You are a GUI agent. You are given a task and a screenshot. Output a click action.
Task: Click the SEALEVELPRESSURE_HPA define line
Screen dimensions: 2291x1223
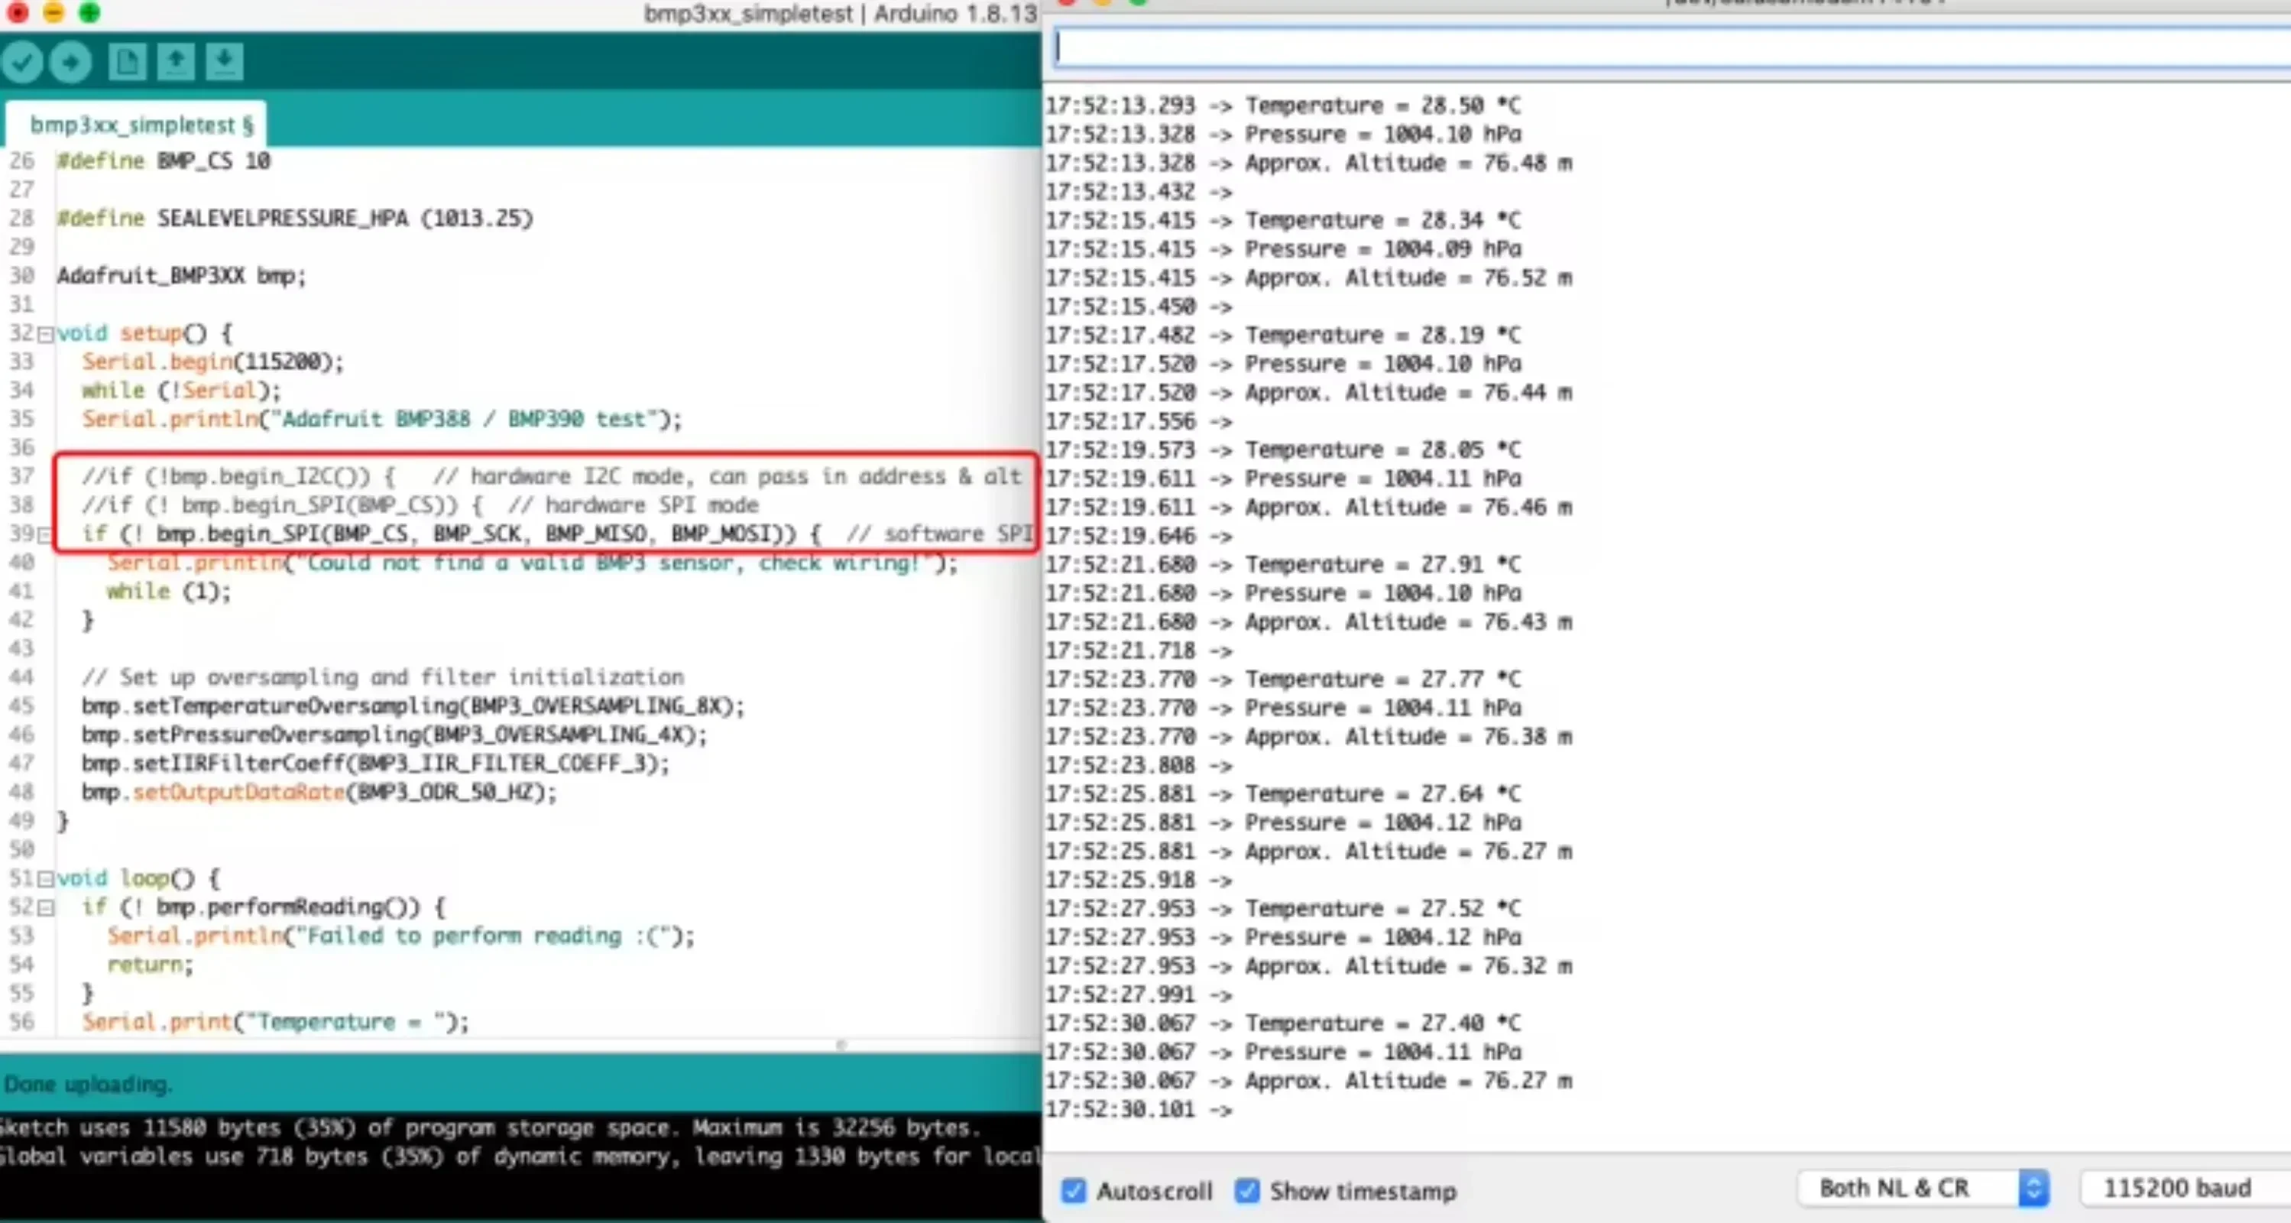pyautogui.click(x=294, y=219)
